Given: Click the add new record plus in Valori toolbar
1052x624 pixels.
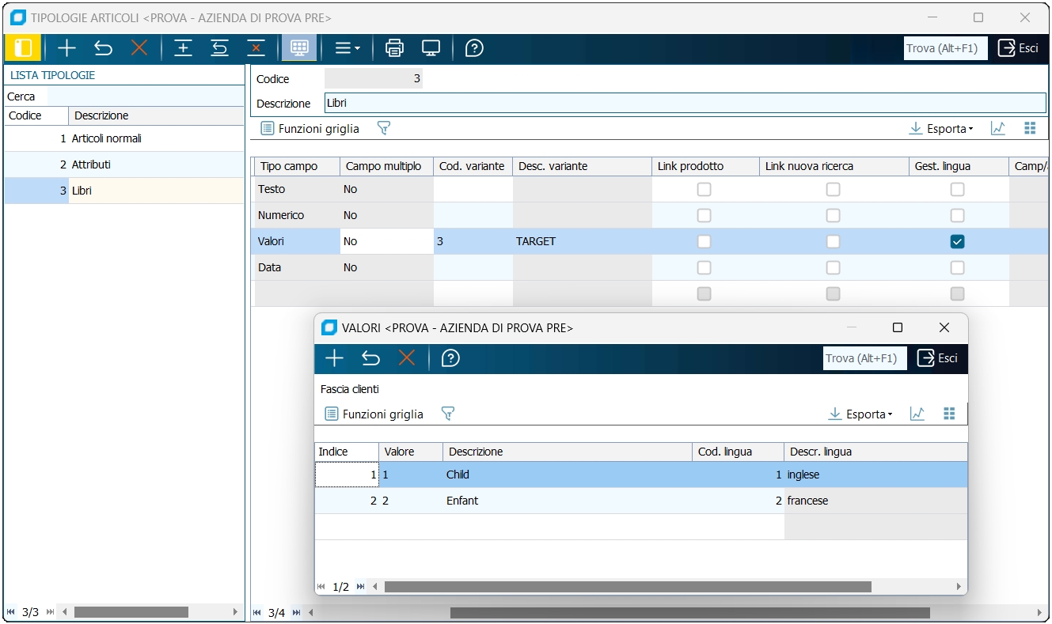Looking at the screenshot, I should 334,358.
